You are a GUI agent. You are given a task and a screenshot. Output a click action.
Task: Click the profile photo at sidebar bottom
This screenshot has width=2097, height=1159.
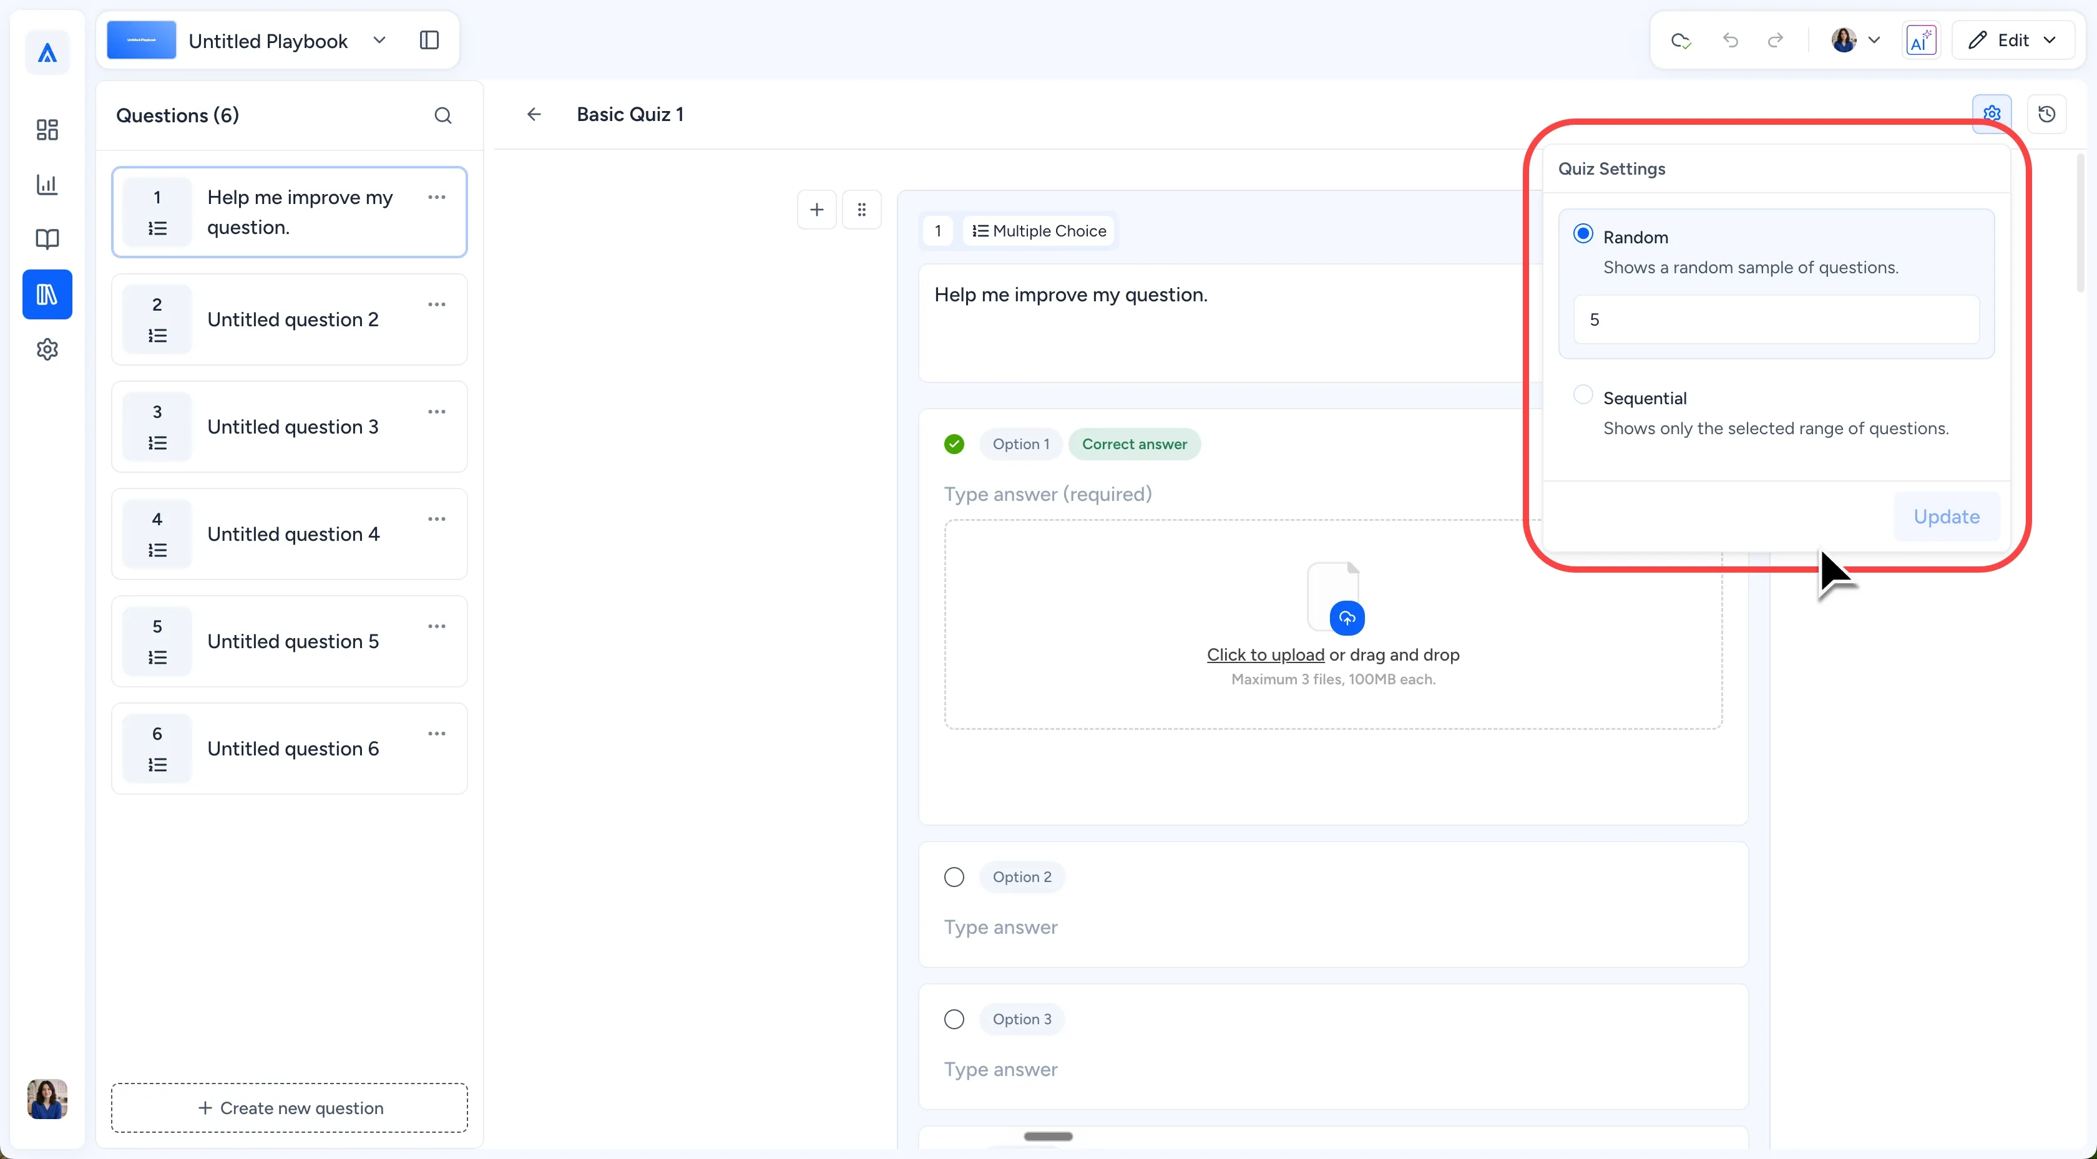(x=47, y=1100)
